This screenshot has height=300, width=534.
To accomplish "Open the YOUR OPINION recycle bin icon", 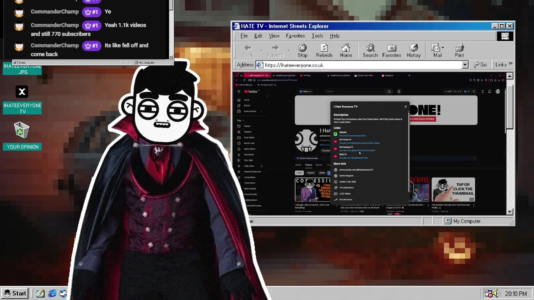I will (22, 136).
